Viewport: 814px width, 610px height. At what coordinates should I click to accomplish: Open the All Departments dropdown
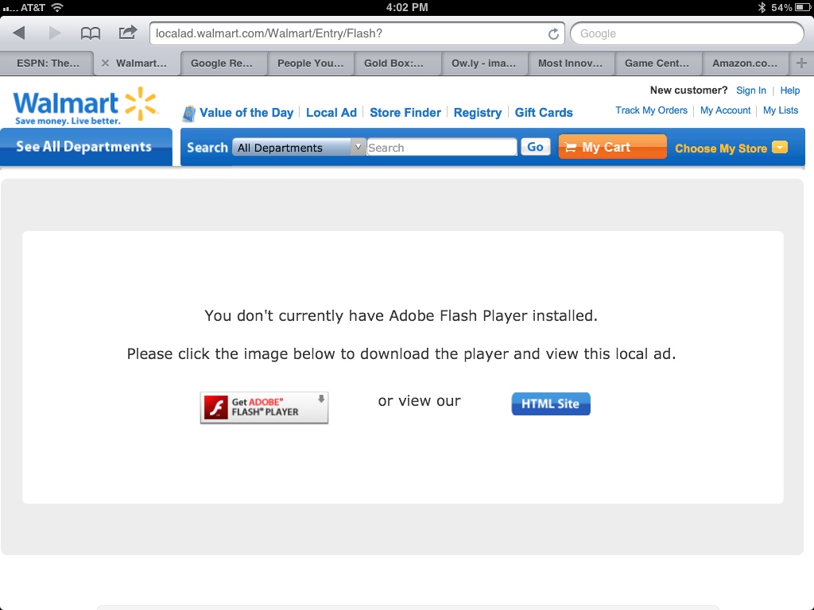coord(299,147)
